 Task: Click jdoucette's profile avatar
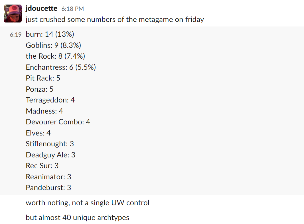pos(13,13)
